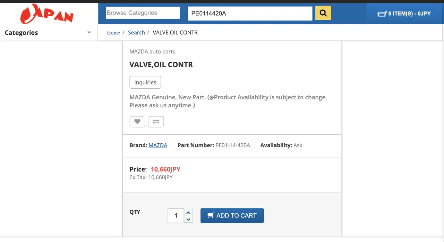Viewport: 444px width, 242px height.
Task: Click the compare arrows icon button
Action: tap(156, 122)
